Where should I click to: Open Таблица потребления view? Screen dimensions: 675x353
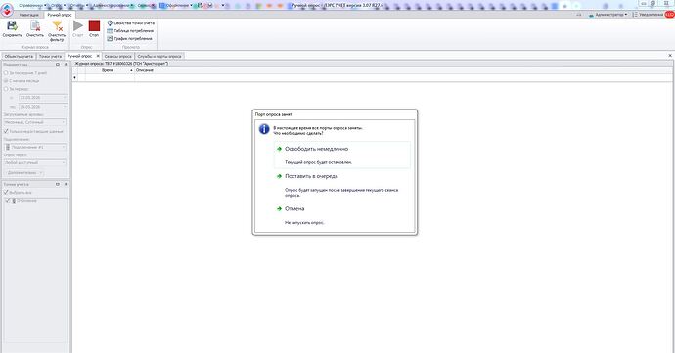[x=130, y=31]
